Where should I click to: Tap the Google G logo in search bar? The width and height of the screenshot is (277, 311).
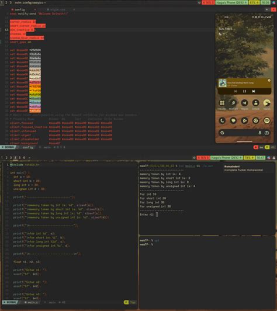point(222,133)
